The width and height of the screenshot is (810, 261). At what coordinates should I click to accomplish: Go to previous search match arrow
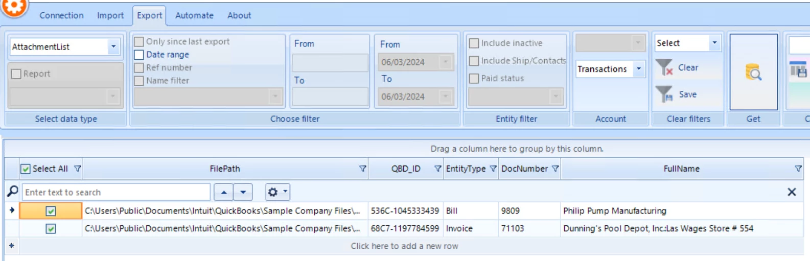click(x=224, y=192)
